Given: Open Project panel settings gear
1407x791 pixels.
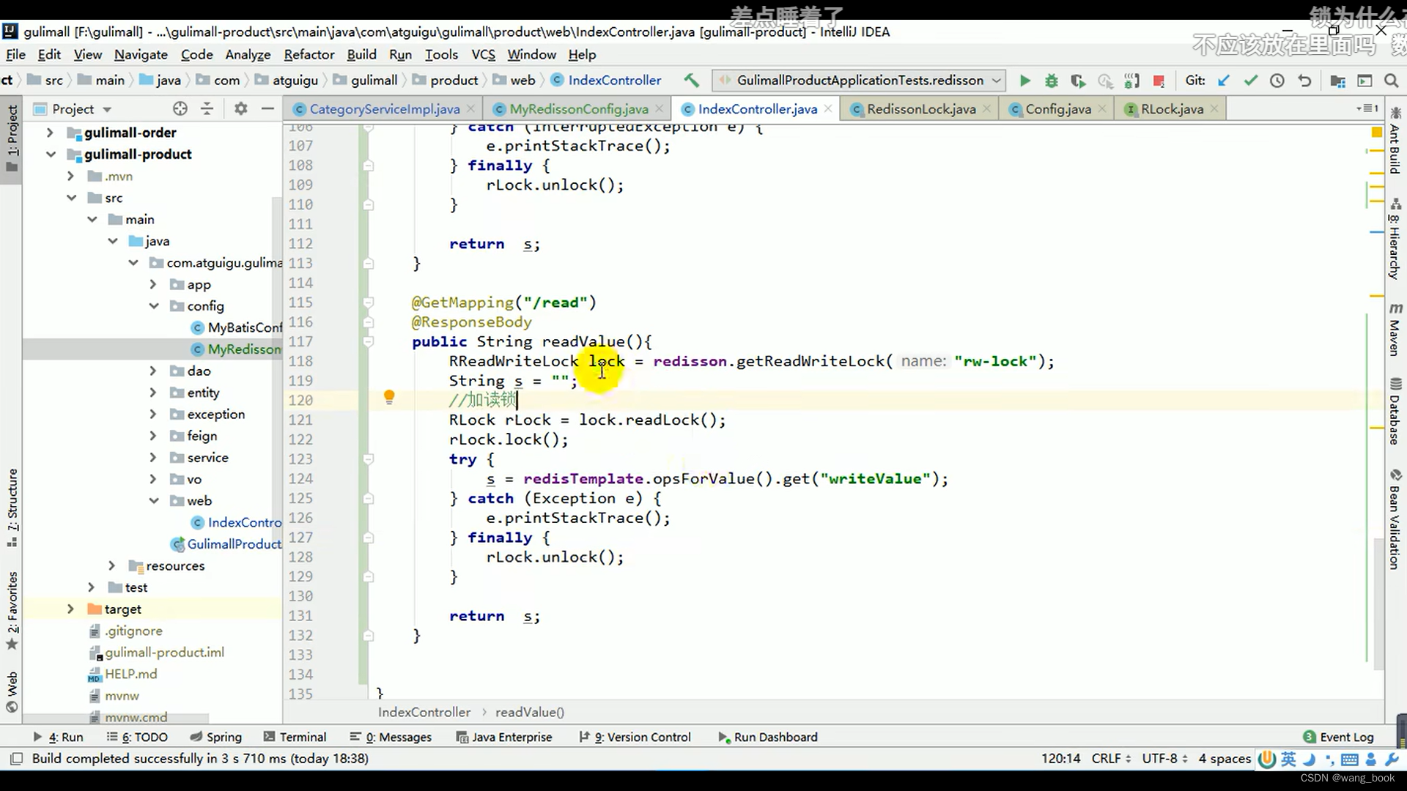Looking at the screenshot, I should pyautogui.click(x=240, y=108).
